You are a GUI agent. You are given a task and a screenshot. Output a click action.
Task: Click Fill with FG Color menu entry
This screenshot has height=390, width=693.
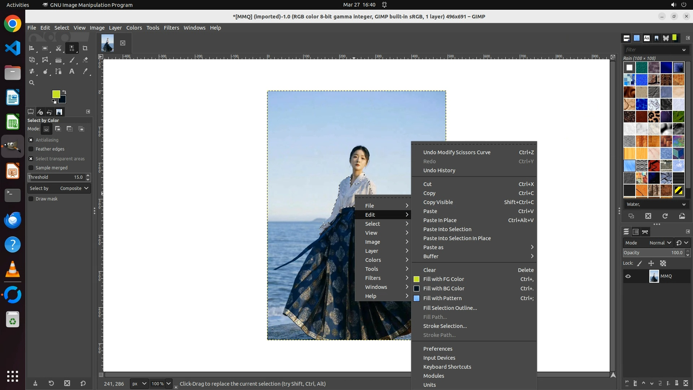click(444, 279)
